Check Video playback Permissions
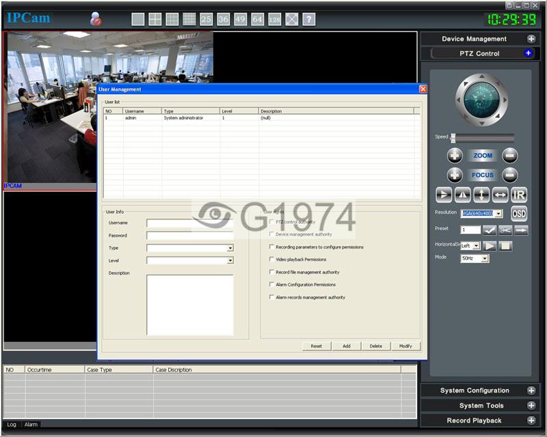547x437 pixels. 271,259
